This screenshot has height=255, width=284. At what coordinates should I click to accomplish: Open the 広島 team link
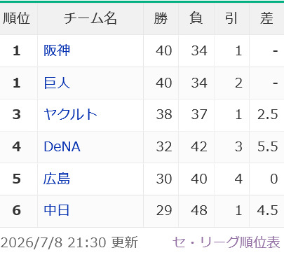57,179
